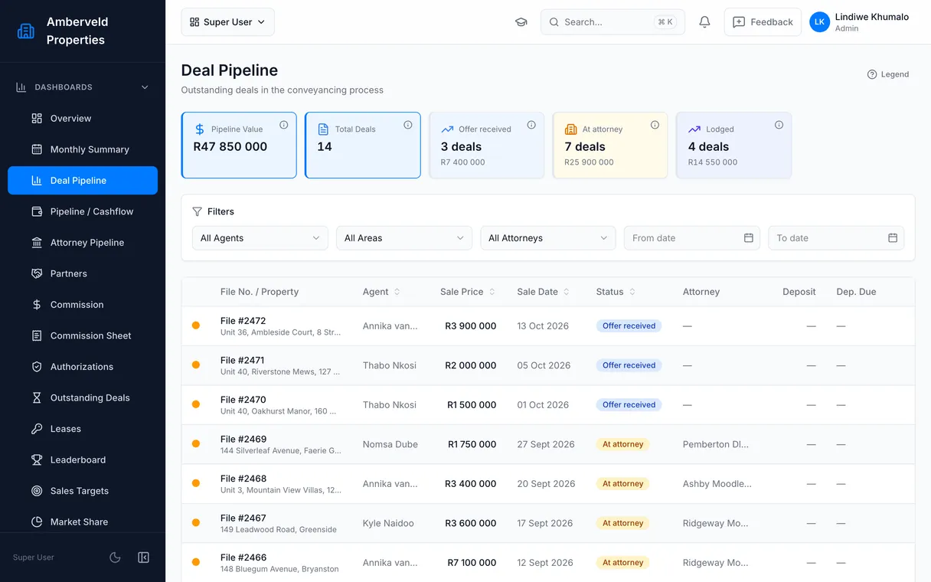Sort table by Sale Price column
Image resolution: width=931 pixels, height=582 pixels.
click(x=468, y=292)
